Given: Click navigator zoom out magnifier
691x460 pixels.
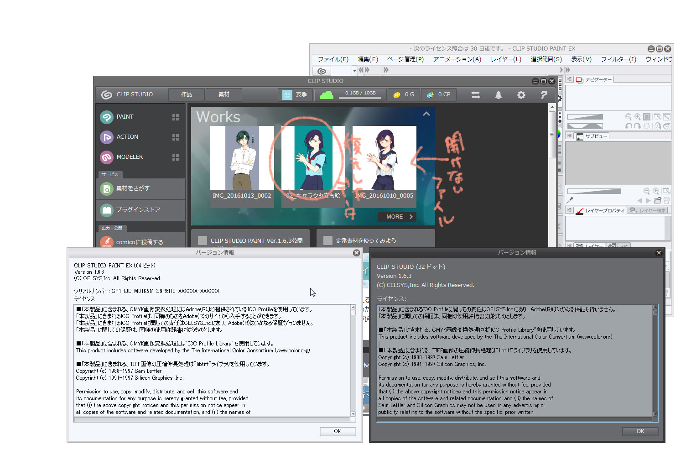Looking at the screenshot, I should pos(629,117).
